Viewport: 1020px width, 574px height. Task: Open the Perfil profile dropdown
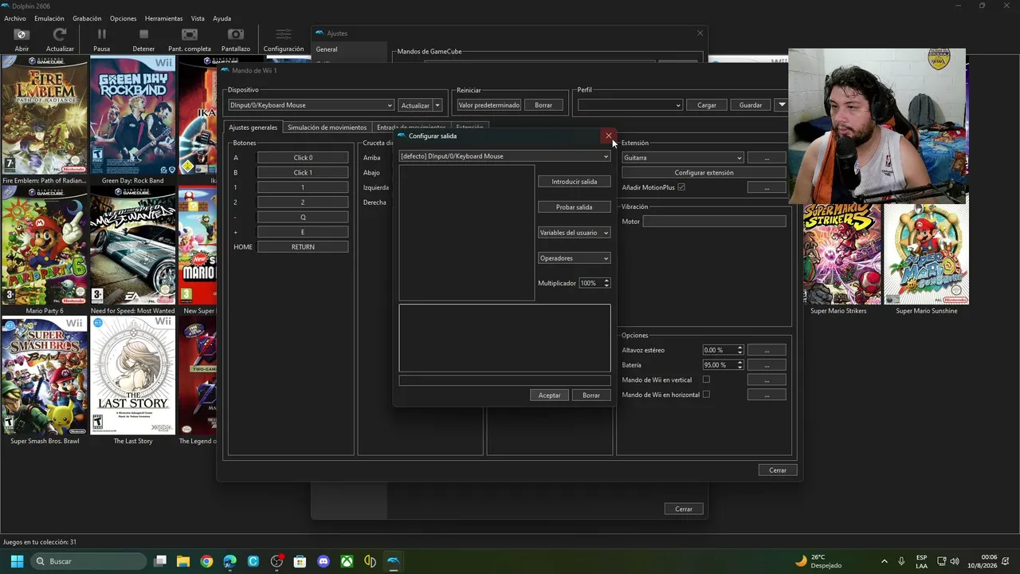630,105
